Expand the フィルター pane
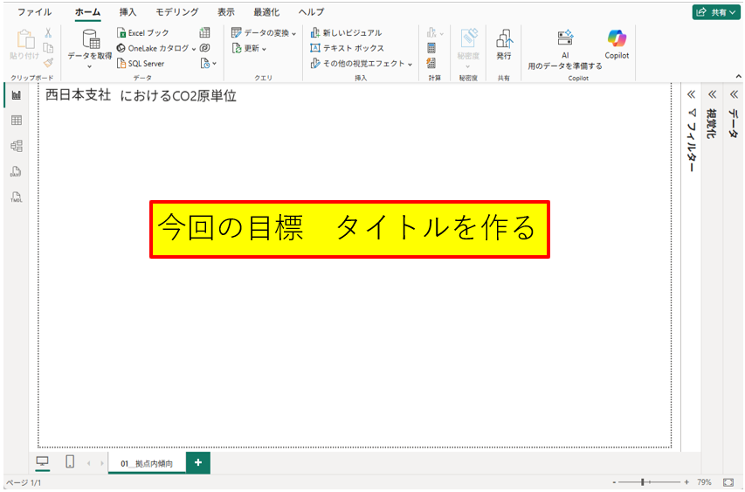 [692, 94]
